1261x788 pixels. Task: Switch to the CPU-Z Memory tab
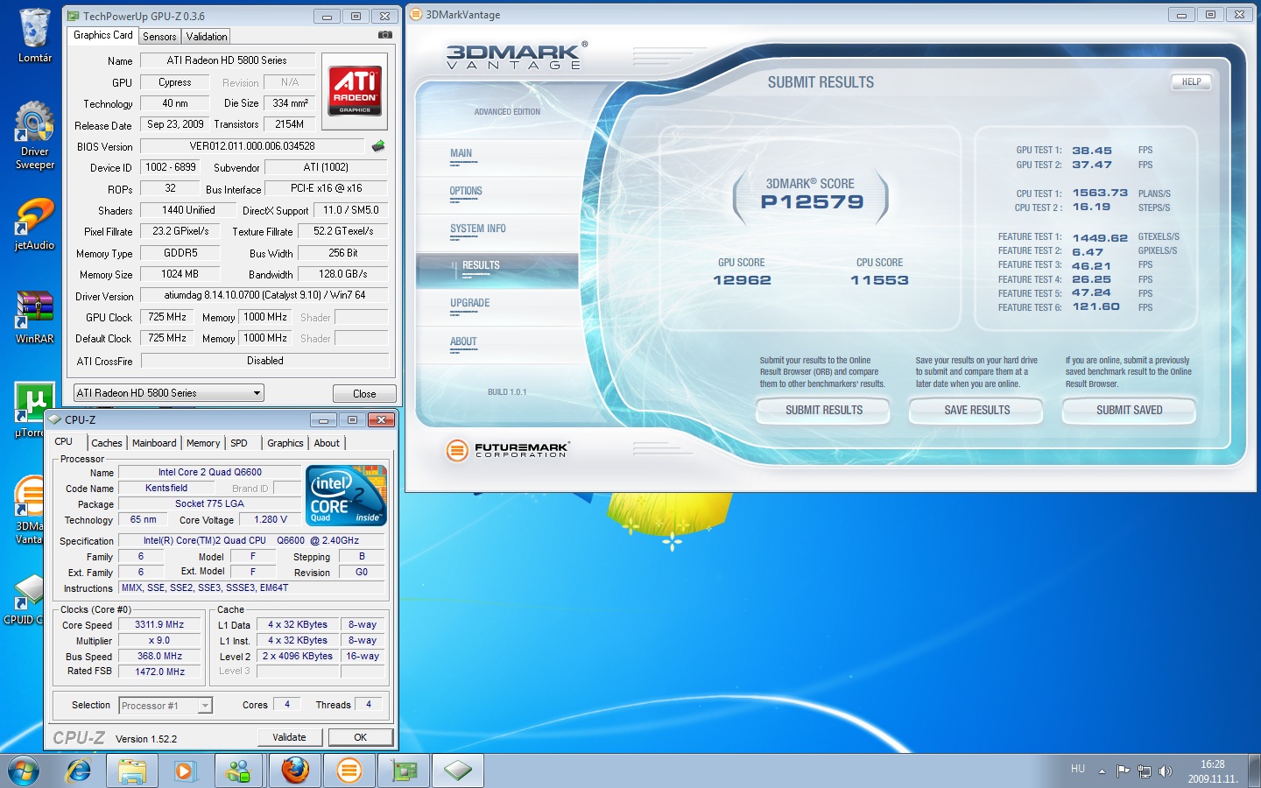203,443
